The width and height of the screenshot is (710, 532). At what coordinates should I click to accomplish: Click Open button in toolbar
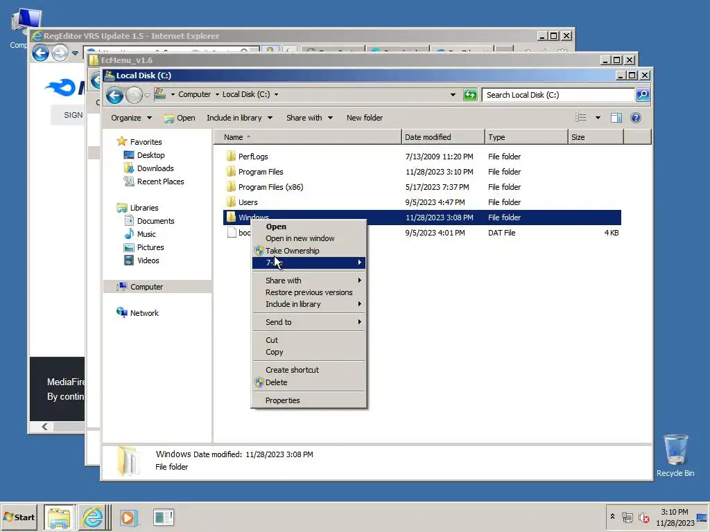pyautogui.click(x=180, y=118)
